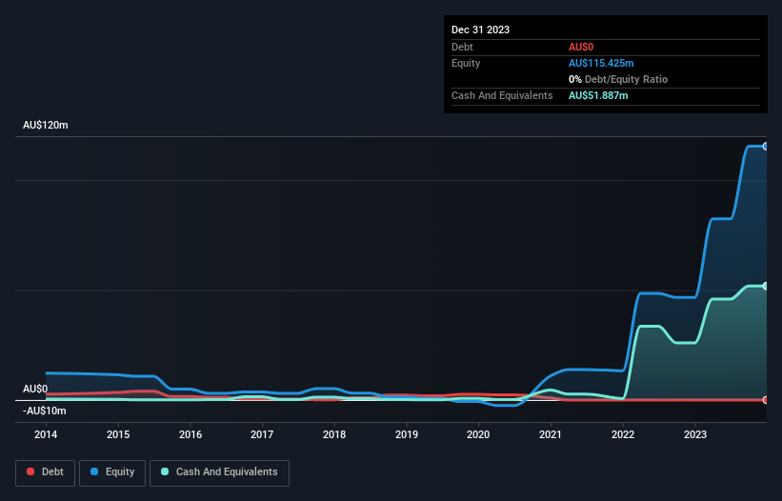Image resolution: width=782 pixels, height=501 pixels.
Task: Click the AU$120m y-axis label
Action: click(x=46, y=125)
